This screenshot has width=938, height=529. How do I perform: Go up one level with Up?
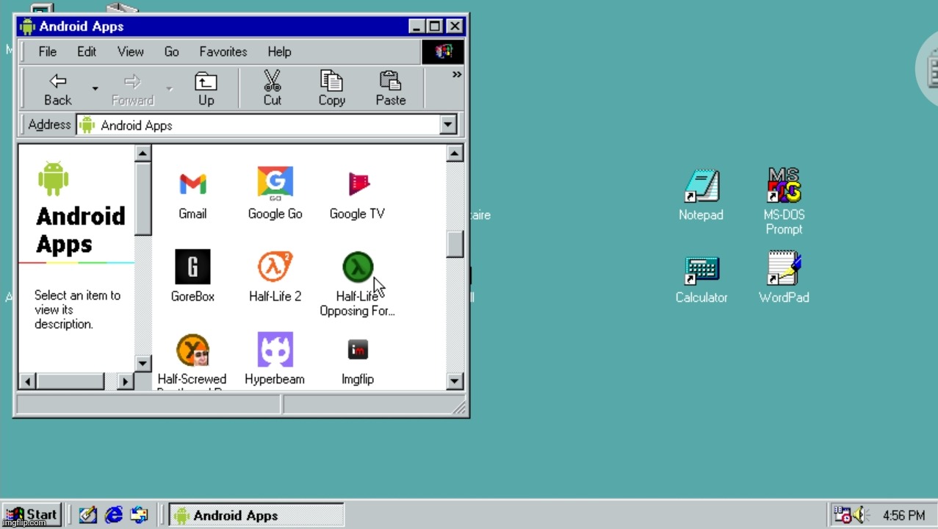(x=206, y=89)
